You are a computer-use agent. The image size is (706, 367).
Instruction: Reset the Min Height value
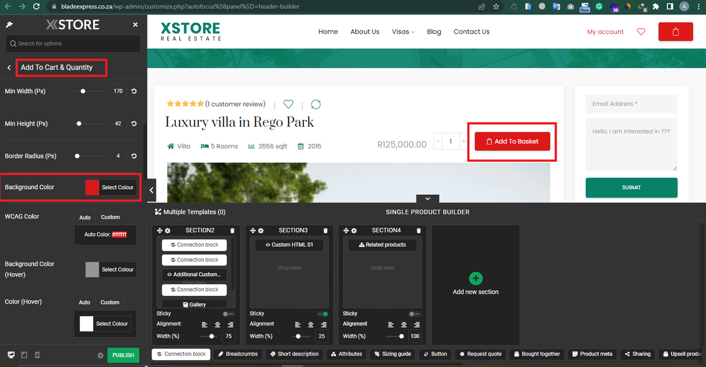coord(134,124)
